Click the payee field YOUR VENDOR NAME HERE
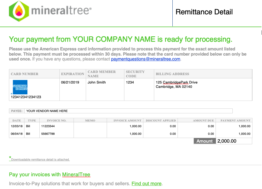 coord(128,111)
